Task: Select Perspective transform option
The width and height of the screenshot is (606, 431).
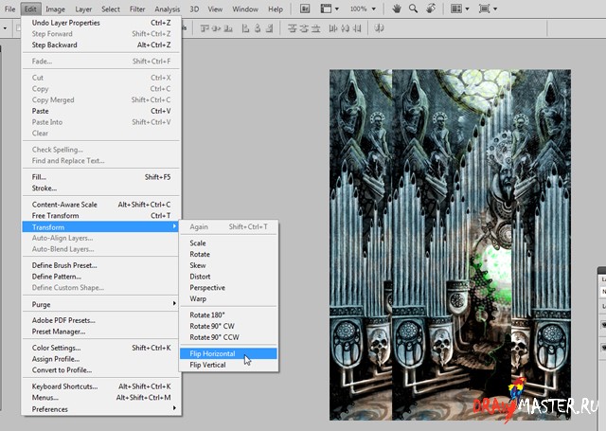Action: (228, 288)
